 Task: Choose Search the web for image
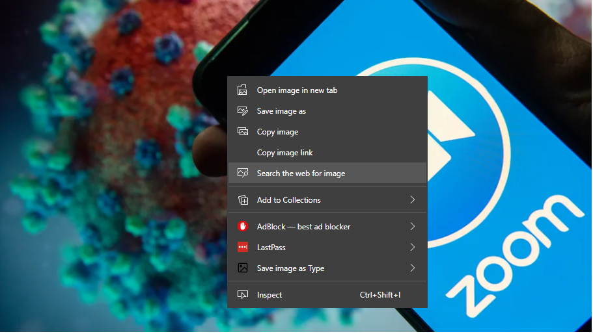(x=327, y=173)
